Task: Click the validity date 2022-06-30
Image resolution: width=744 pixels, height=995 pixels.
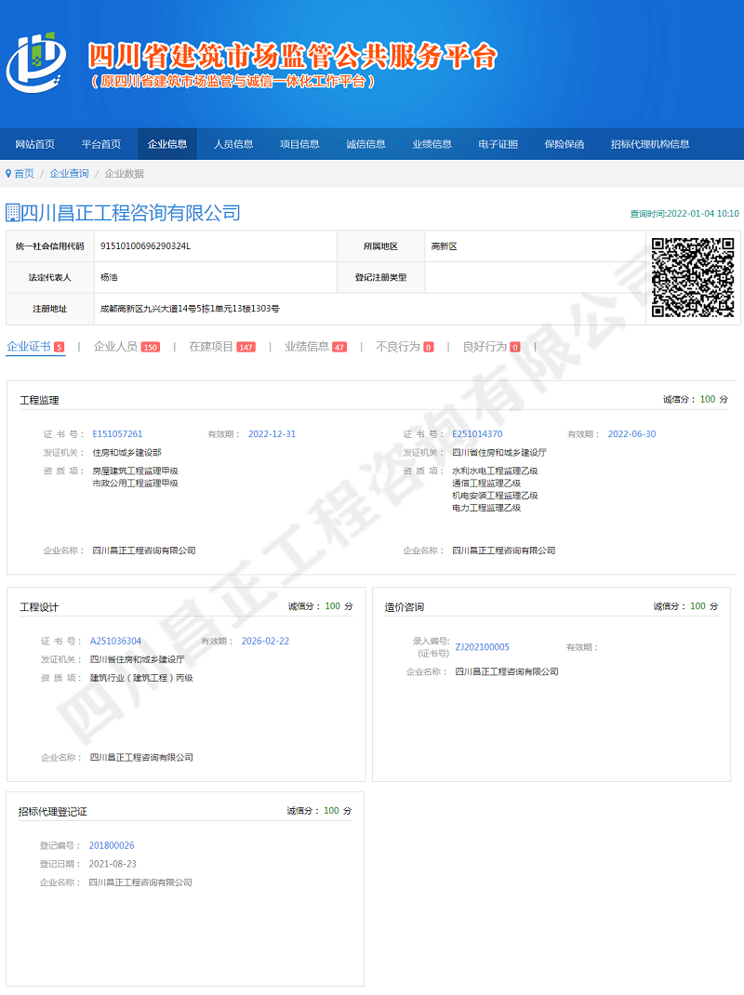Action: pyautogui.click(x=631, y=434)
